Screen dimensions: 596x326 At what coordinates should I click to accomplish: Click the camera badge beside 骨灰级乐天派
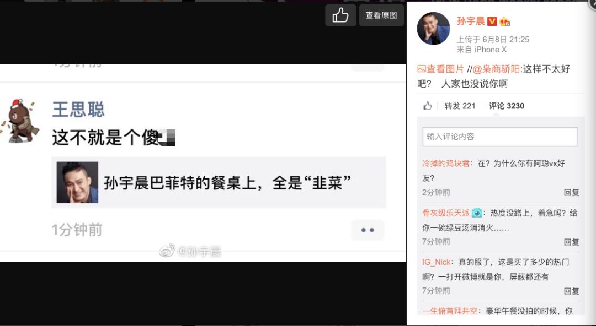[x=477, y=213]
